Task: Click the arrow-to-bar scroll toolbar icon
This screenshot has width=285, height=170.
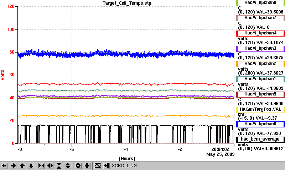Action: [107, 166]
